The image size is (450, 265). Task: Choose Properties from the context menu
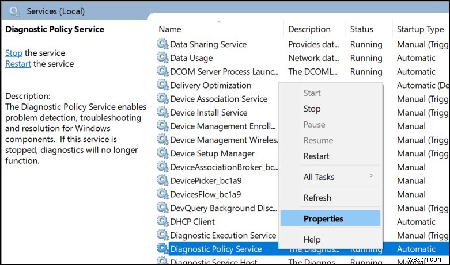coord(323,218)
